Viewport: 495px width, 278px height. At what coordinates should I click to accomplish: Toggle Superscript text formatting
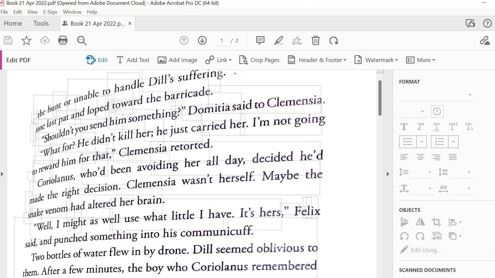tap(453, 127)
